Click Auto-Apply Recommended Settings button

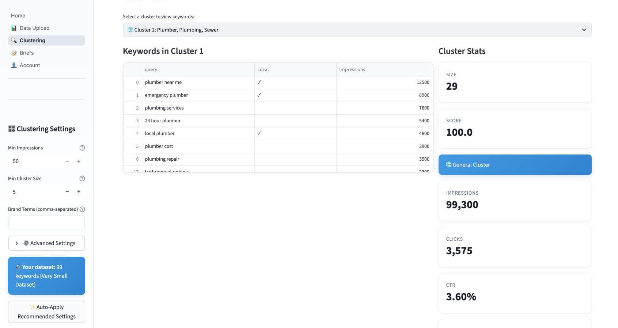click(x=46, y=312)
